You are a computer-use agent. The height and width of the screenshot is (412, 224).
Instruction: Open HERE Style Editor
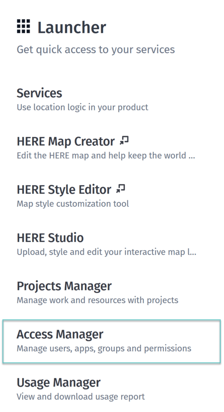(x=64, y=190)
